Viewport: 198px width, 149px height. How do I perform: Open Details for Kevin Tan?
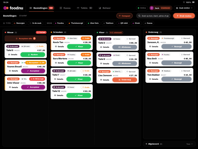tap(59, 47)
